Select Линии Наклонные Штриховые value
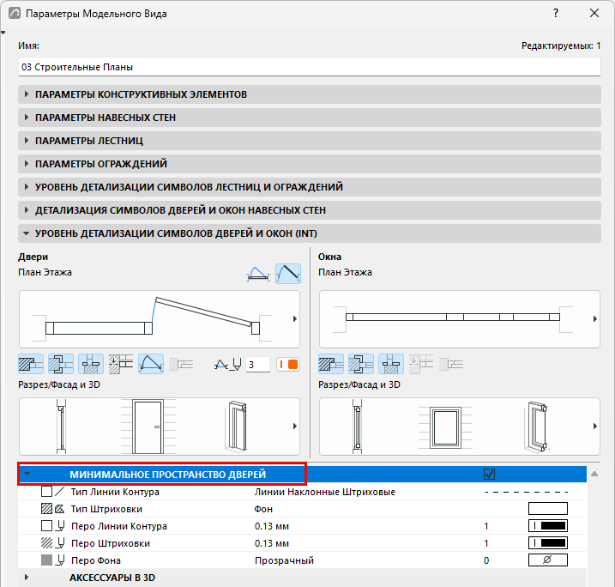615x587 pixels. coord(325,492)
